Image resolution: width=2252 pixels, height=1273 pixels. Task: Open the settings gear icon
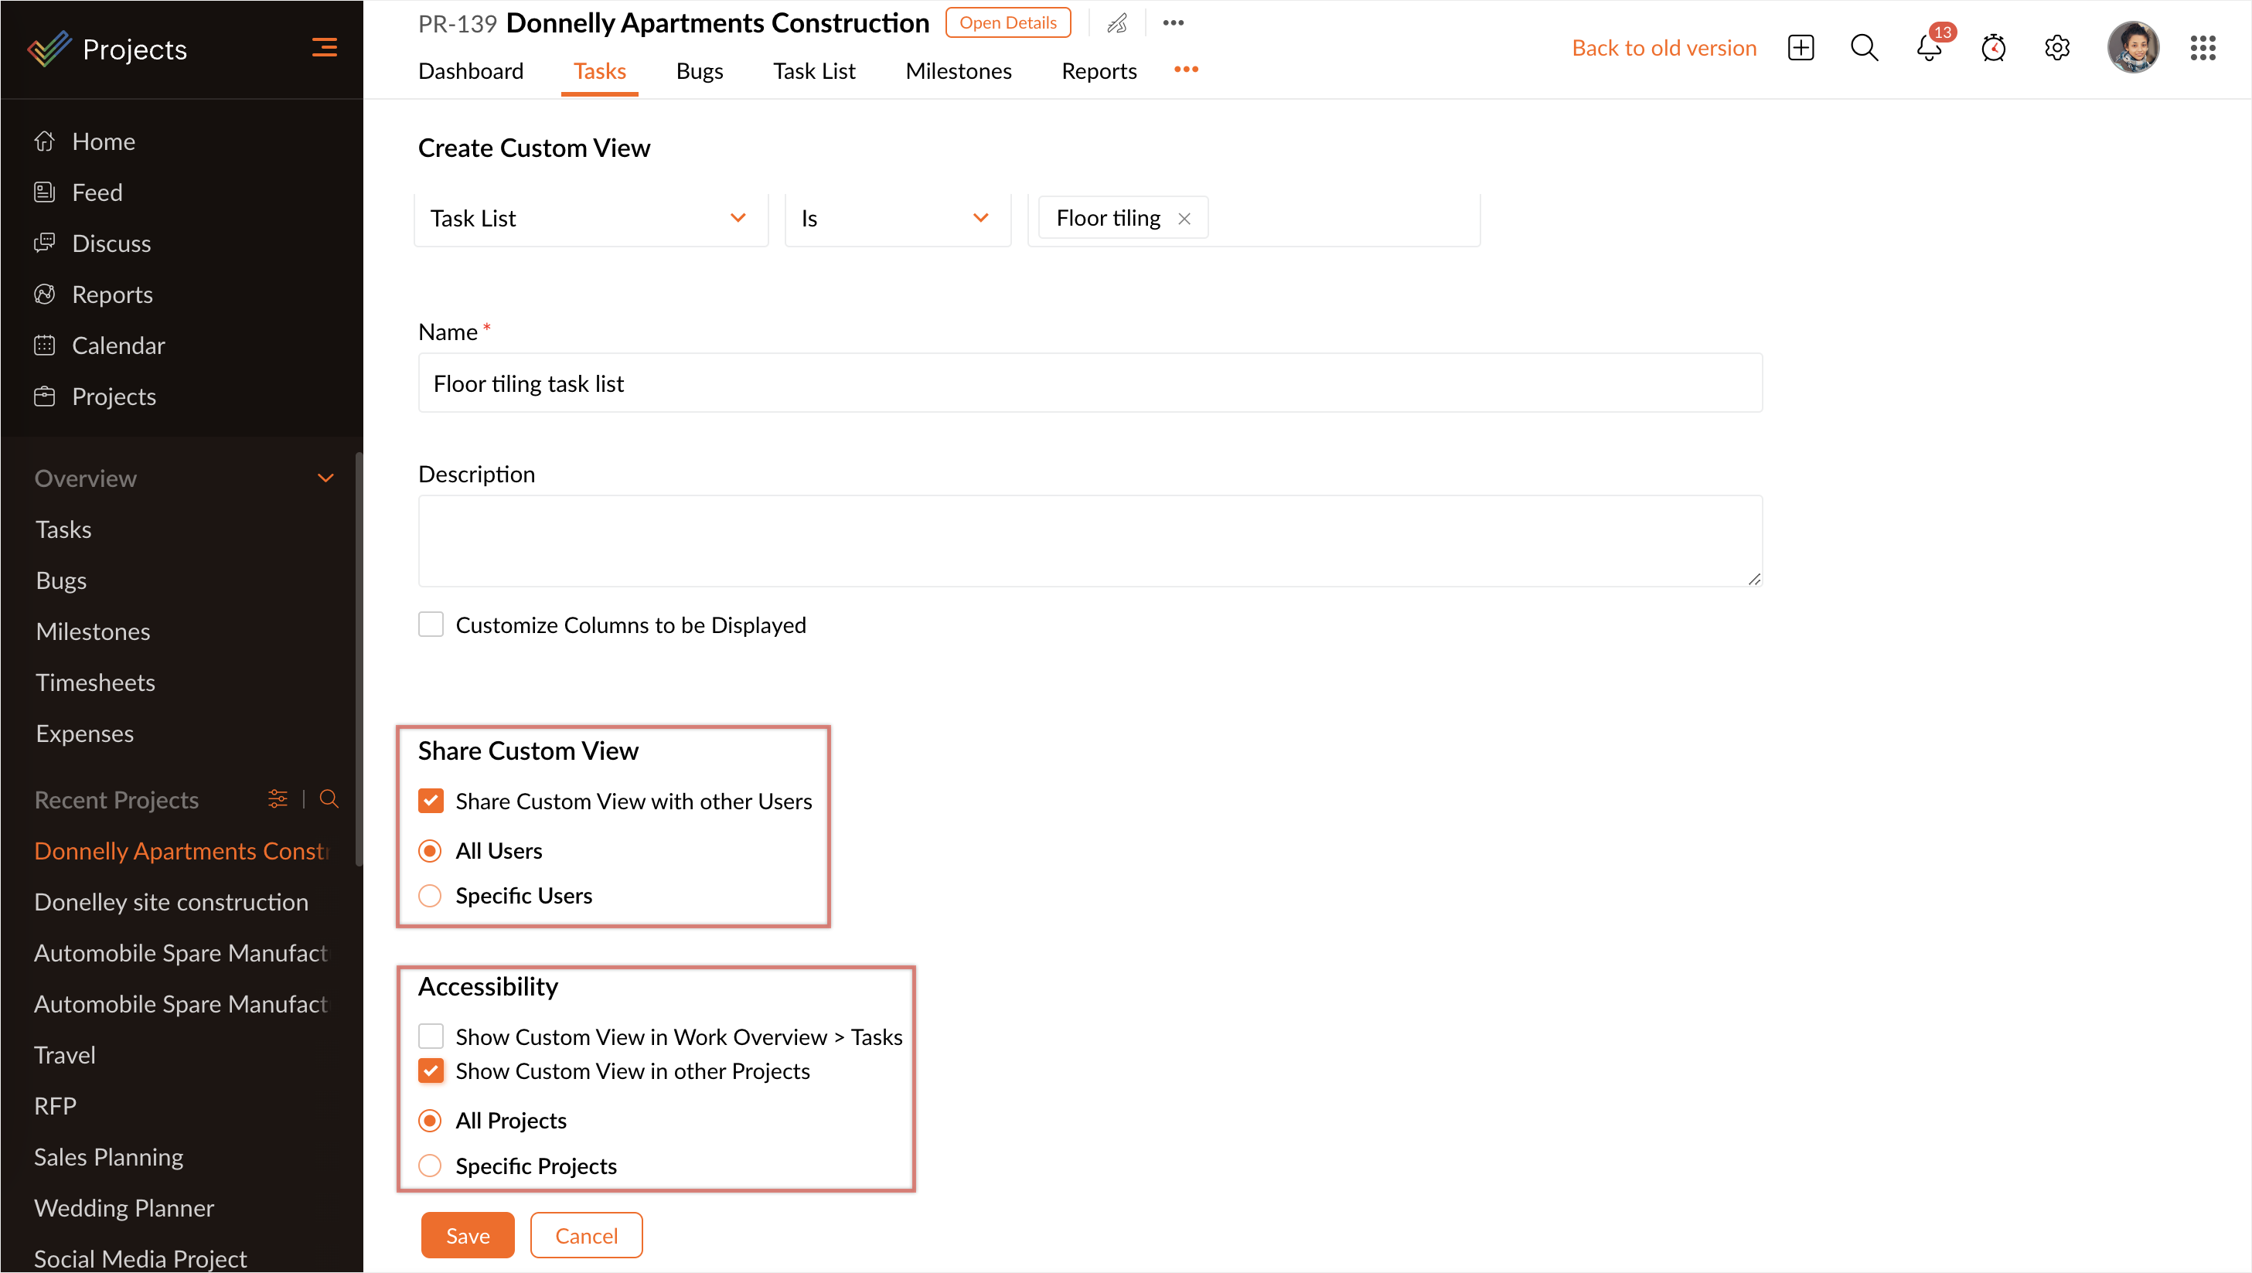2057,48
